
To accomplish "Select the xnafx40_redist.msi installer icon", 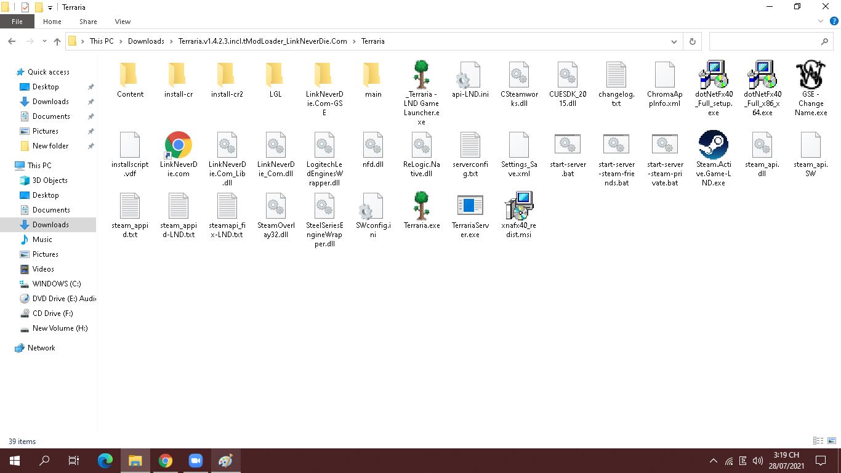I will (518, 206).
